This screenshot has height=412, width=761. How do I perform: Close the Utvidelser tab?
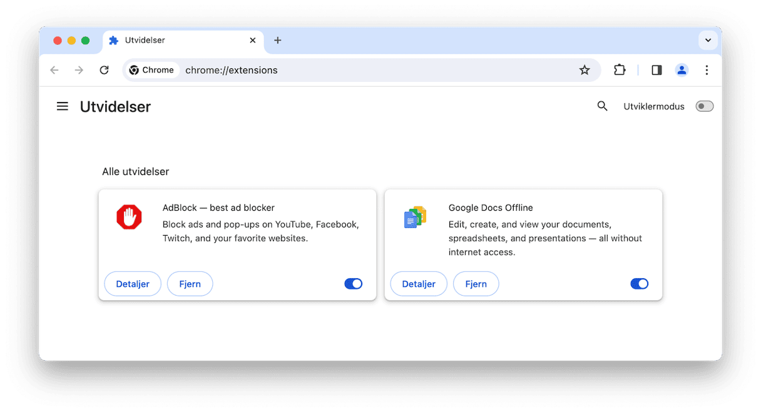click(253, 40)
